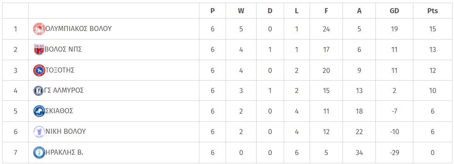Open the ΤΟΞΟΤΗΣ team name link

(x=60, y=70)
